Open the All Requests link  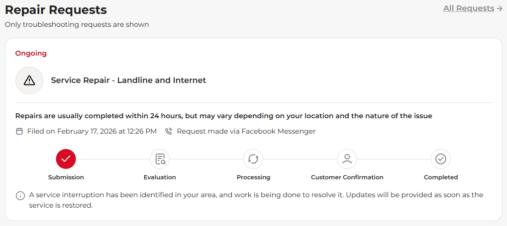[469, 8]
